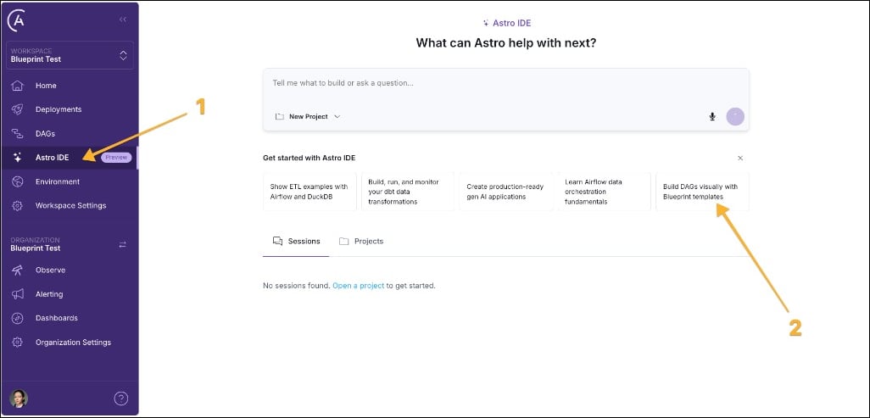
Task: Click the Sessions chat bubble icon
Action: click(x=277, y=242)
